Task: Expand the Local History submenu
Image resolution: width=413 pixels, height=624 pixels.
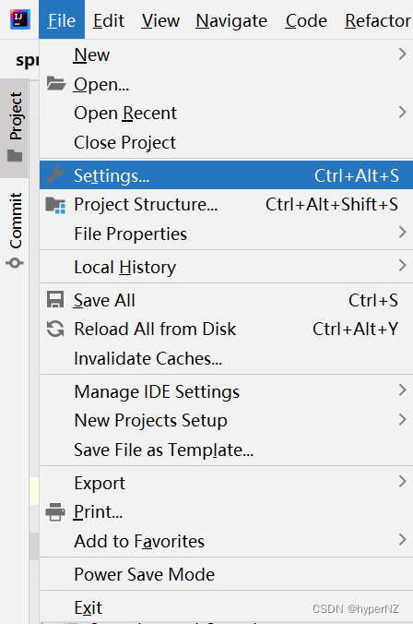Action: point(226,267)
